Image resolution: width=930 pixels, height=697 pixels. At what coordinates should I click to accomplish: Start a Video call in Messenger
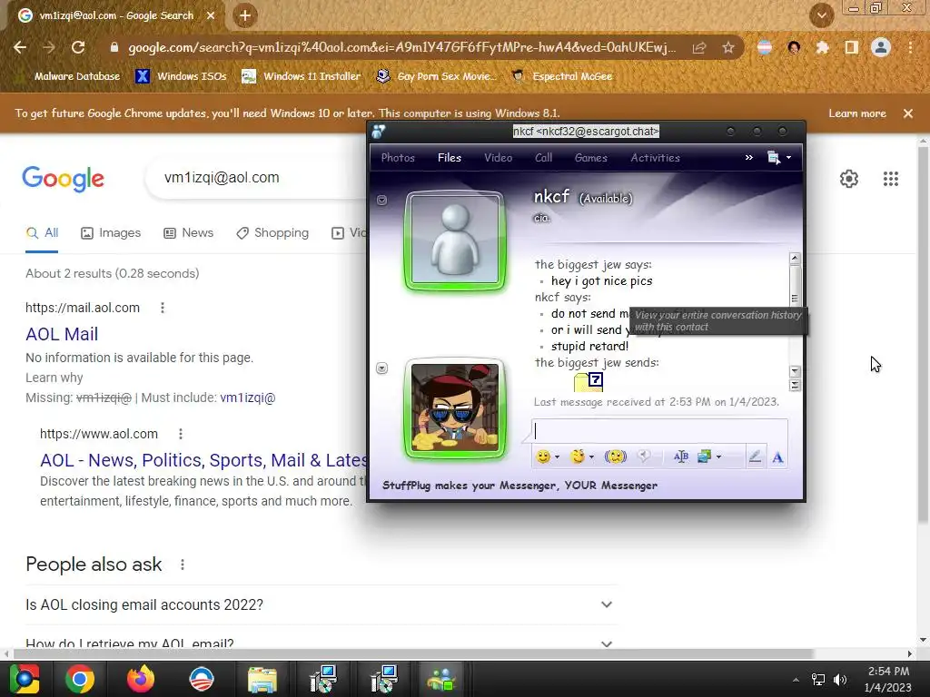click(498, 158)
